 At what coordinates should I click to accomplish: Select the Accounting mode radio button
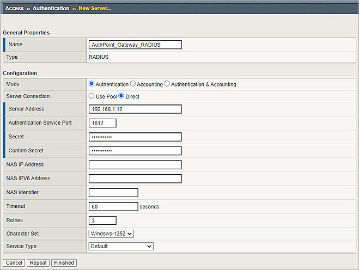tap(133, 84)
